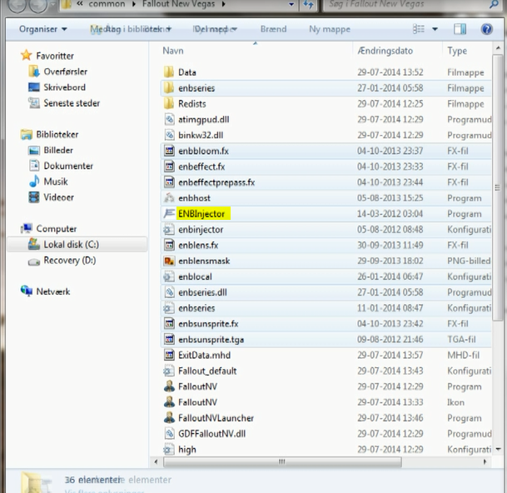
Task: Select enbhost program icon
Action: click(169, 198)
